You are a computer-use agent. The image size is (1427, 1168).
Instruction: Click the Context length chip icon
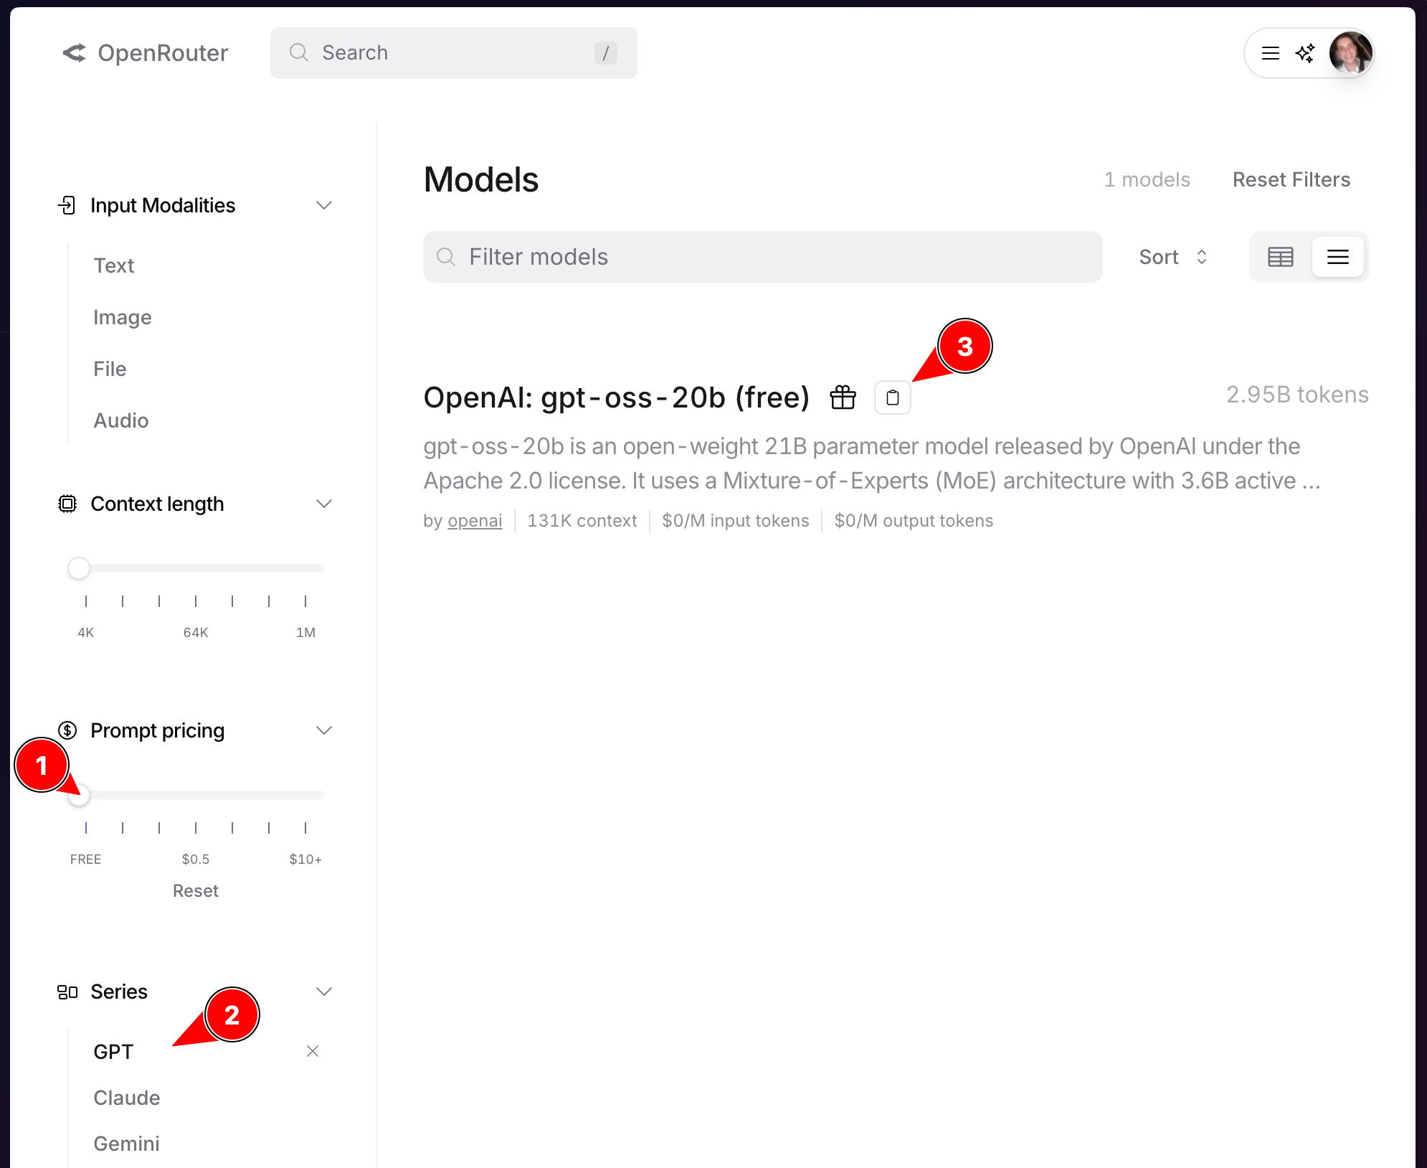[x=67, y=504]
